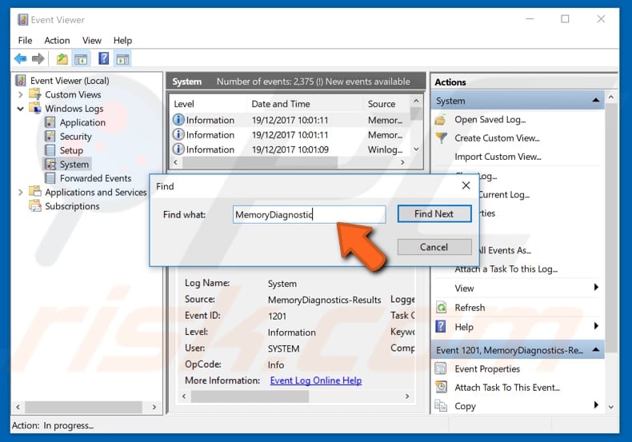The image size is (632, 442).
Task: Click the Event Viewer title bar icon
Action: coord(23,20)
